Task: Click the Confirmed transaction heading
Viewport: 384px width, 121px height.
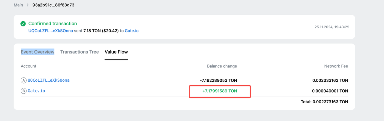Action: coord(52,23)
